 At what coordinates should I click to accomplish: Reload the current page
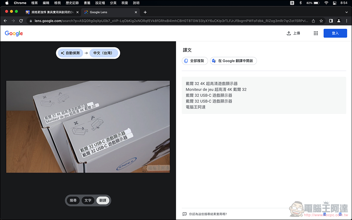click(x=21, y=21)
